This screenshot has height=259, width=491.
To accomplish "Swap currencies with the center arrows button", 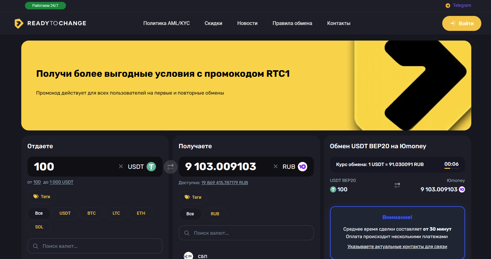I will coord(171,167).
